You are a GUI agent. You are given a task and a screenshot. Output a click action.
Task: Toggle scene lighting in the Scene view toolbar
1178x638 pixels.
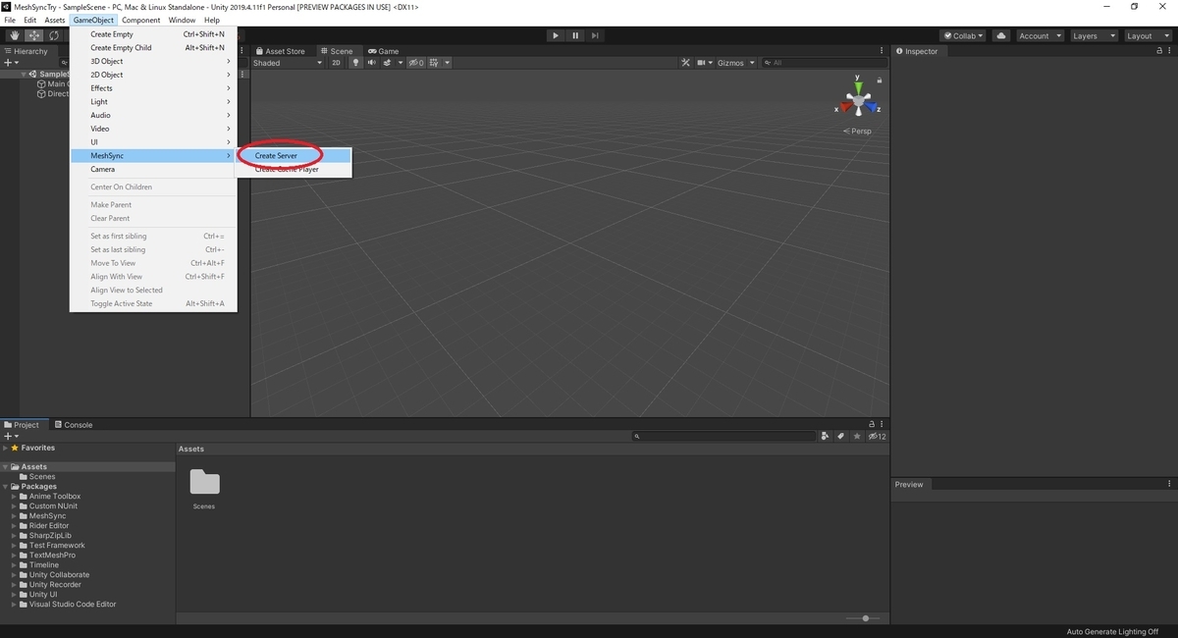(355, 62)
